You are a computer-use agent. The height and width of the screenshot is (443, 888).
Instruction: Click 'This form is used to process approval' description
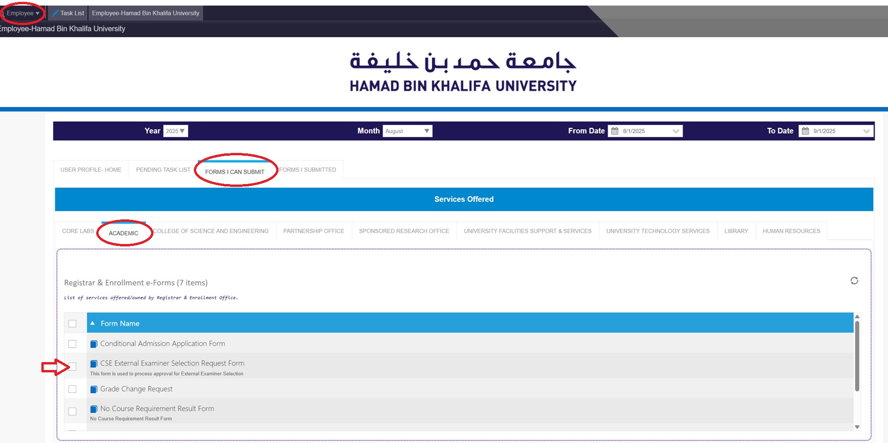(x=166, y=374)
